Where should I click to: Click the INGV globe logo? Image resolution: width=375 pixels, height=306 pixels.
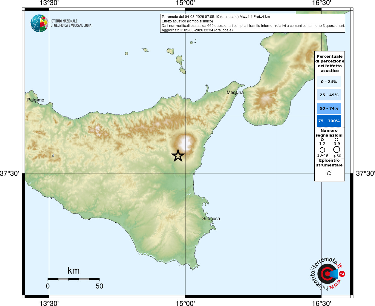pyautogui.click(x=39, y=23)
